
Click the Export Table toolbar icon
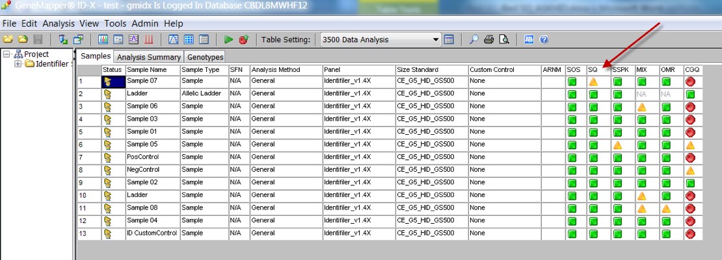(79, 40)
